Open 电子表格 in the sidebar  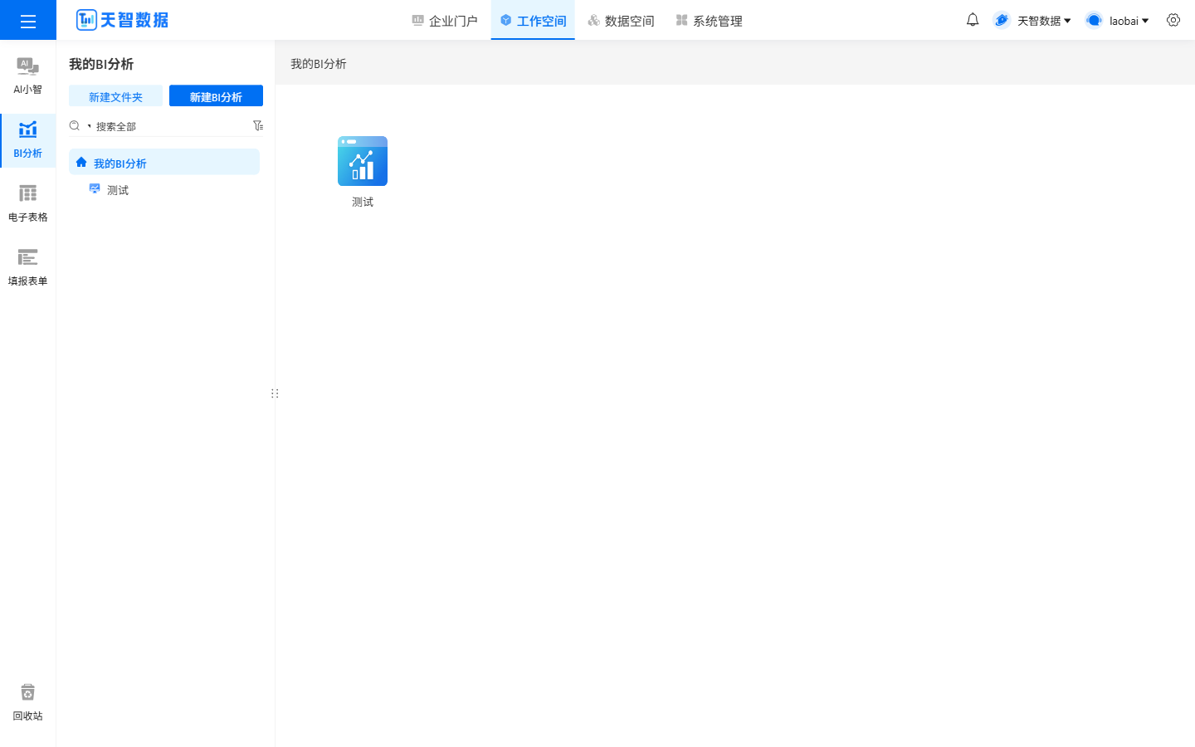[x=27, y=203]
